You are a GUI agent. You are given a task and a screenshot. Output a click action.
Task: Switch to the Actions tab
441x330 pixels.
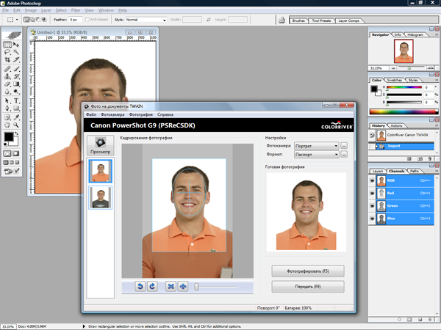pos(397,125)
